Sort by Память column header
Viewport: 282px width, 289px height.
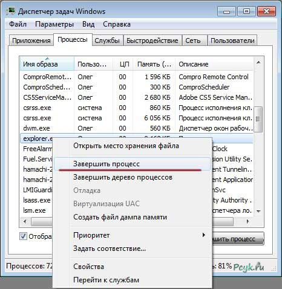pos(154,64)
